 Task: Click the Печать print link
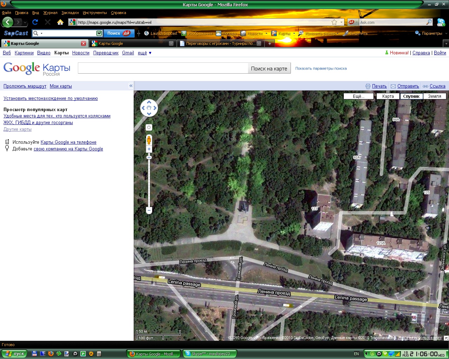[x=379, y=86]
